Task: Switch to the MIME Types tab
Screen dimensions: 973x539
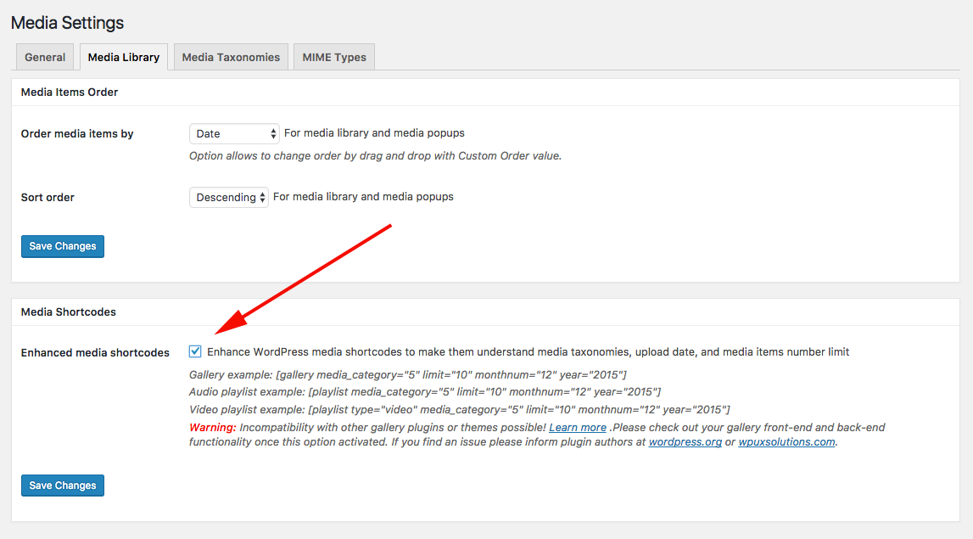Action: pyautogui.click(x=333, y=56)
